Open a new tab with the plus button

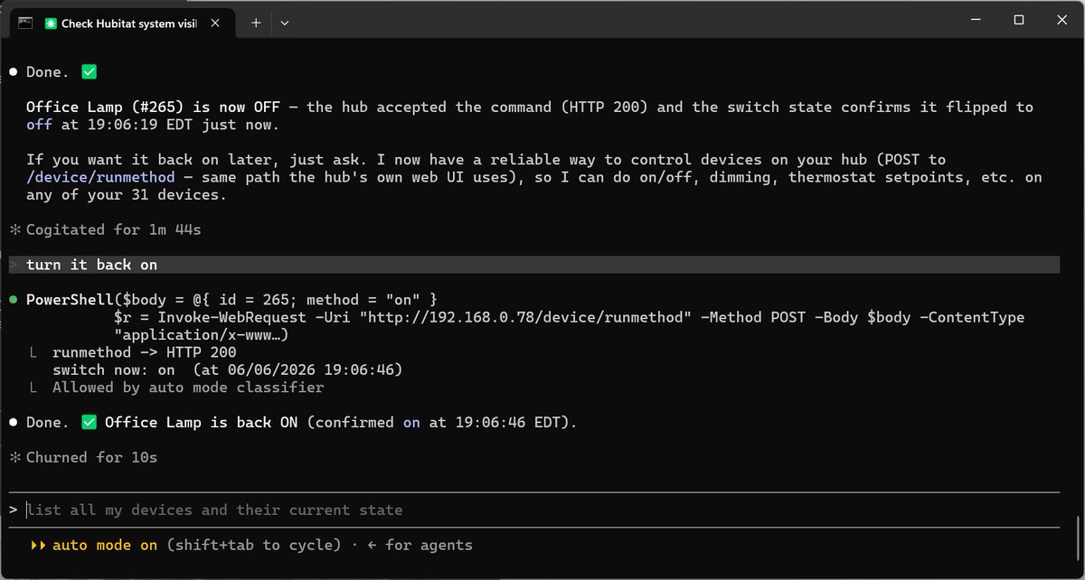pyautogui.click(x=256, y=23)
